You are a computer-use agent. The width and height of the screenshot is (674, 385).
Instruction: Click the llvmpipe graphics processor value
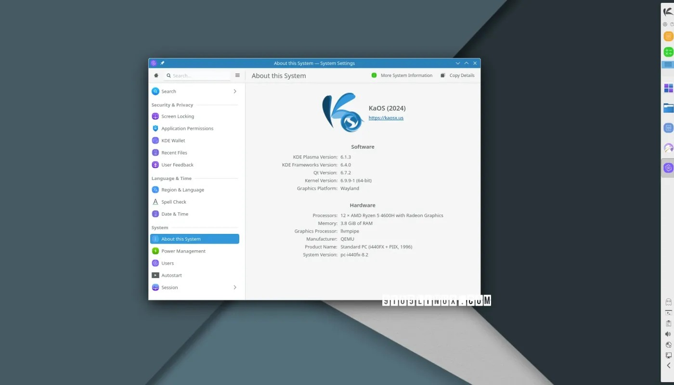[350, 231]
